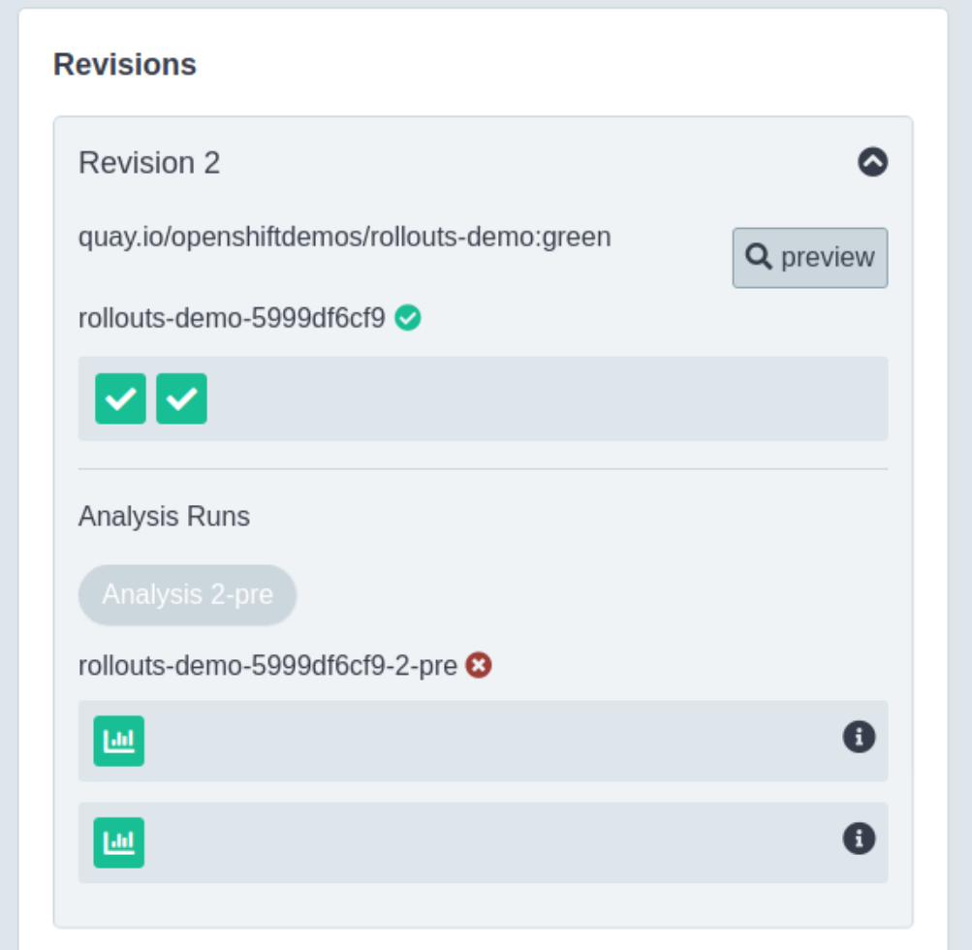
Task: Click red failed icon beside 2-pre analysis run
Action: click(479, 665)
